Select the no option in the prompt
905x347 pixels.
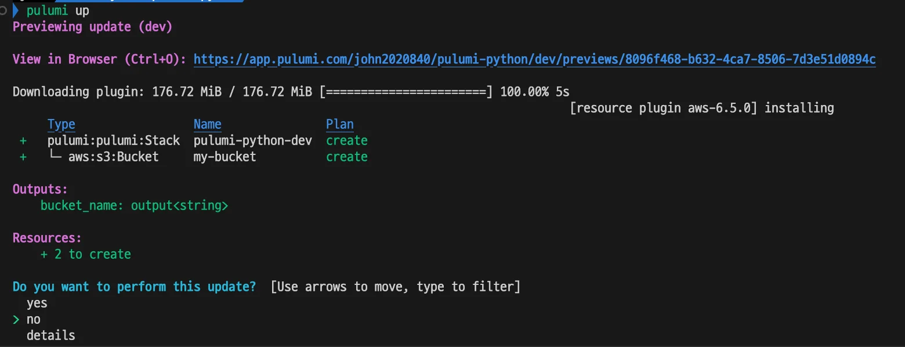34,319
